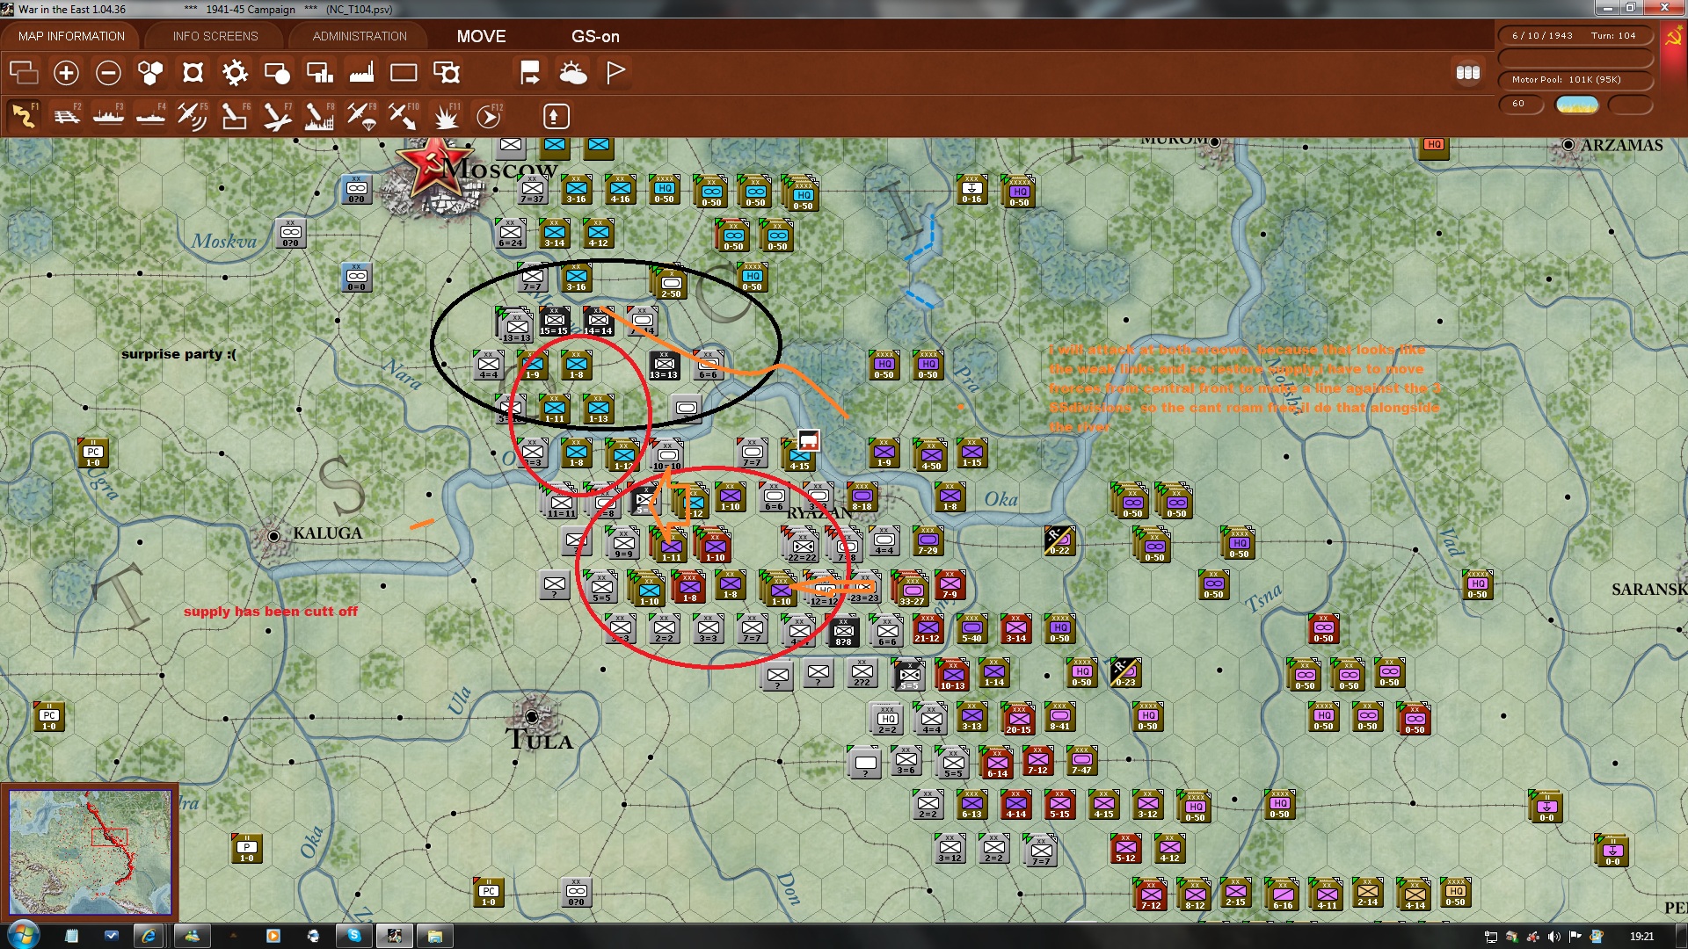Screen dimensions: 1688x949
Task: Click the taskbar clock 19:21
Action: tap(1641, 937)
